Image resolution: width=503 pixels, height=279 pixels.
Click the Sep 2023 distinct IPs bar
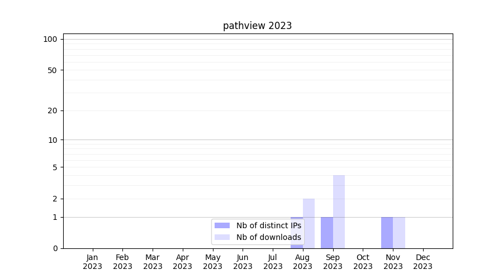[x=326, y=233]
